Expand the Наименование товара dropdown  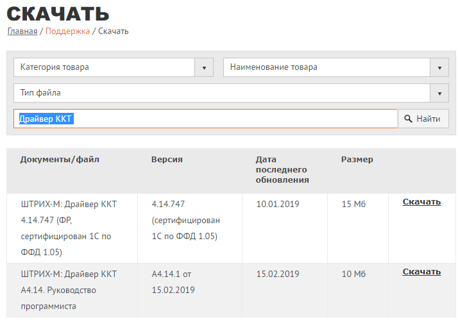click(x=327, y=67)
